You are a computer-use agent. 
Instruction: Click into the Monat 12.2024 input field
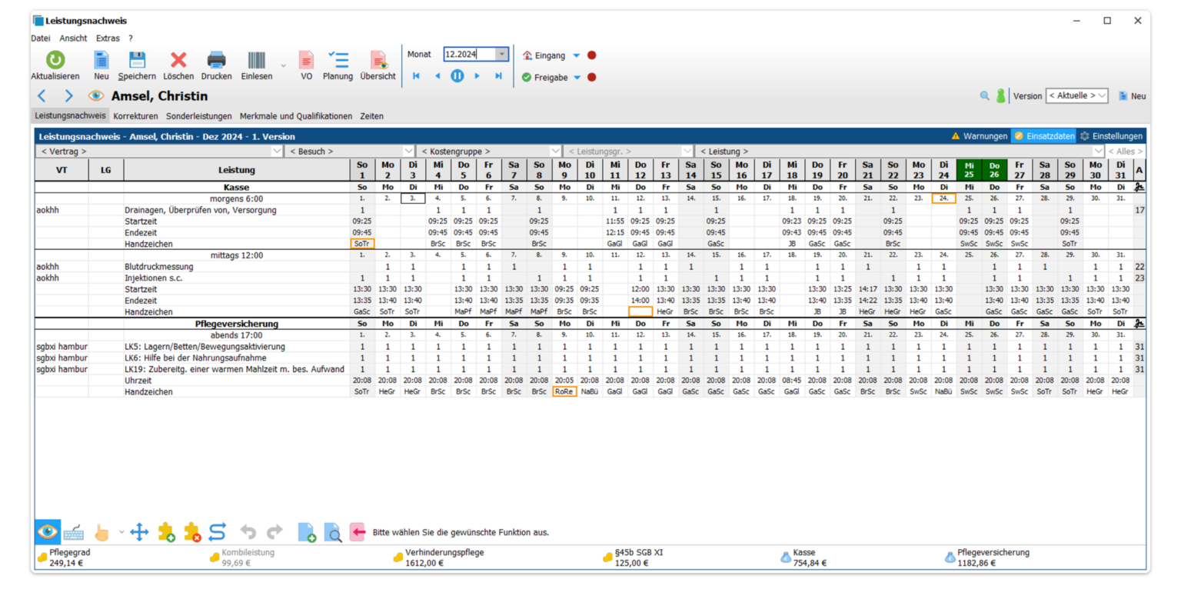(x=469, y=55)
